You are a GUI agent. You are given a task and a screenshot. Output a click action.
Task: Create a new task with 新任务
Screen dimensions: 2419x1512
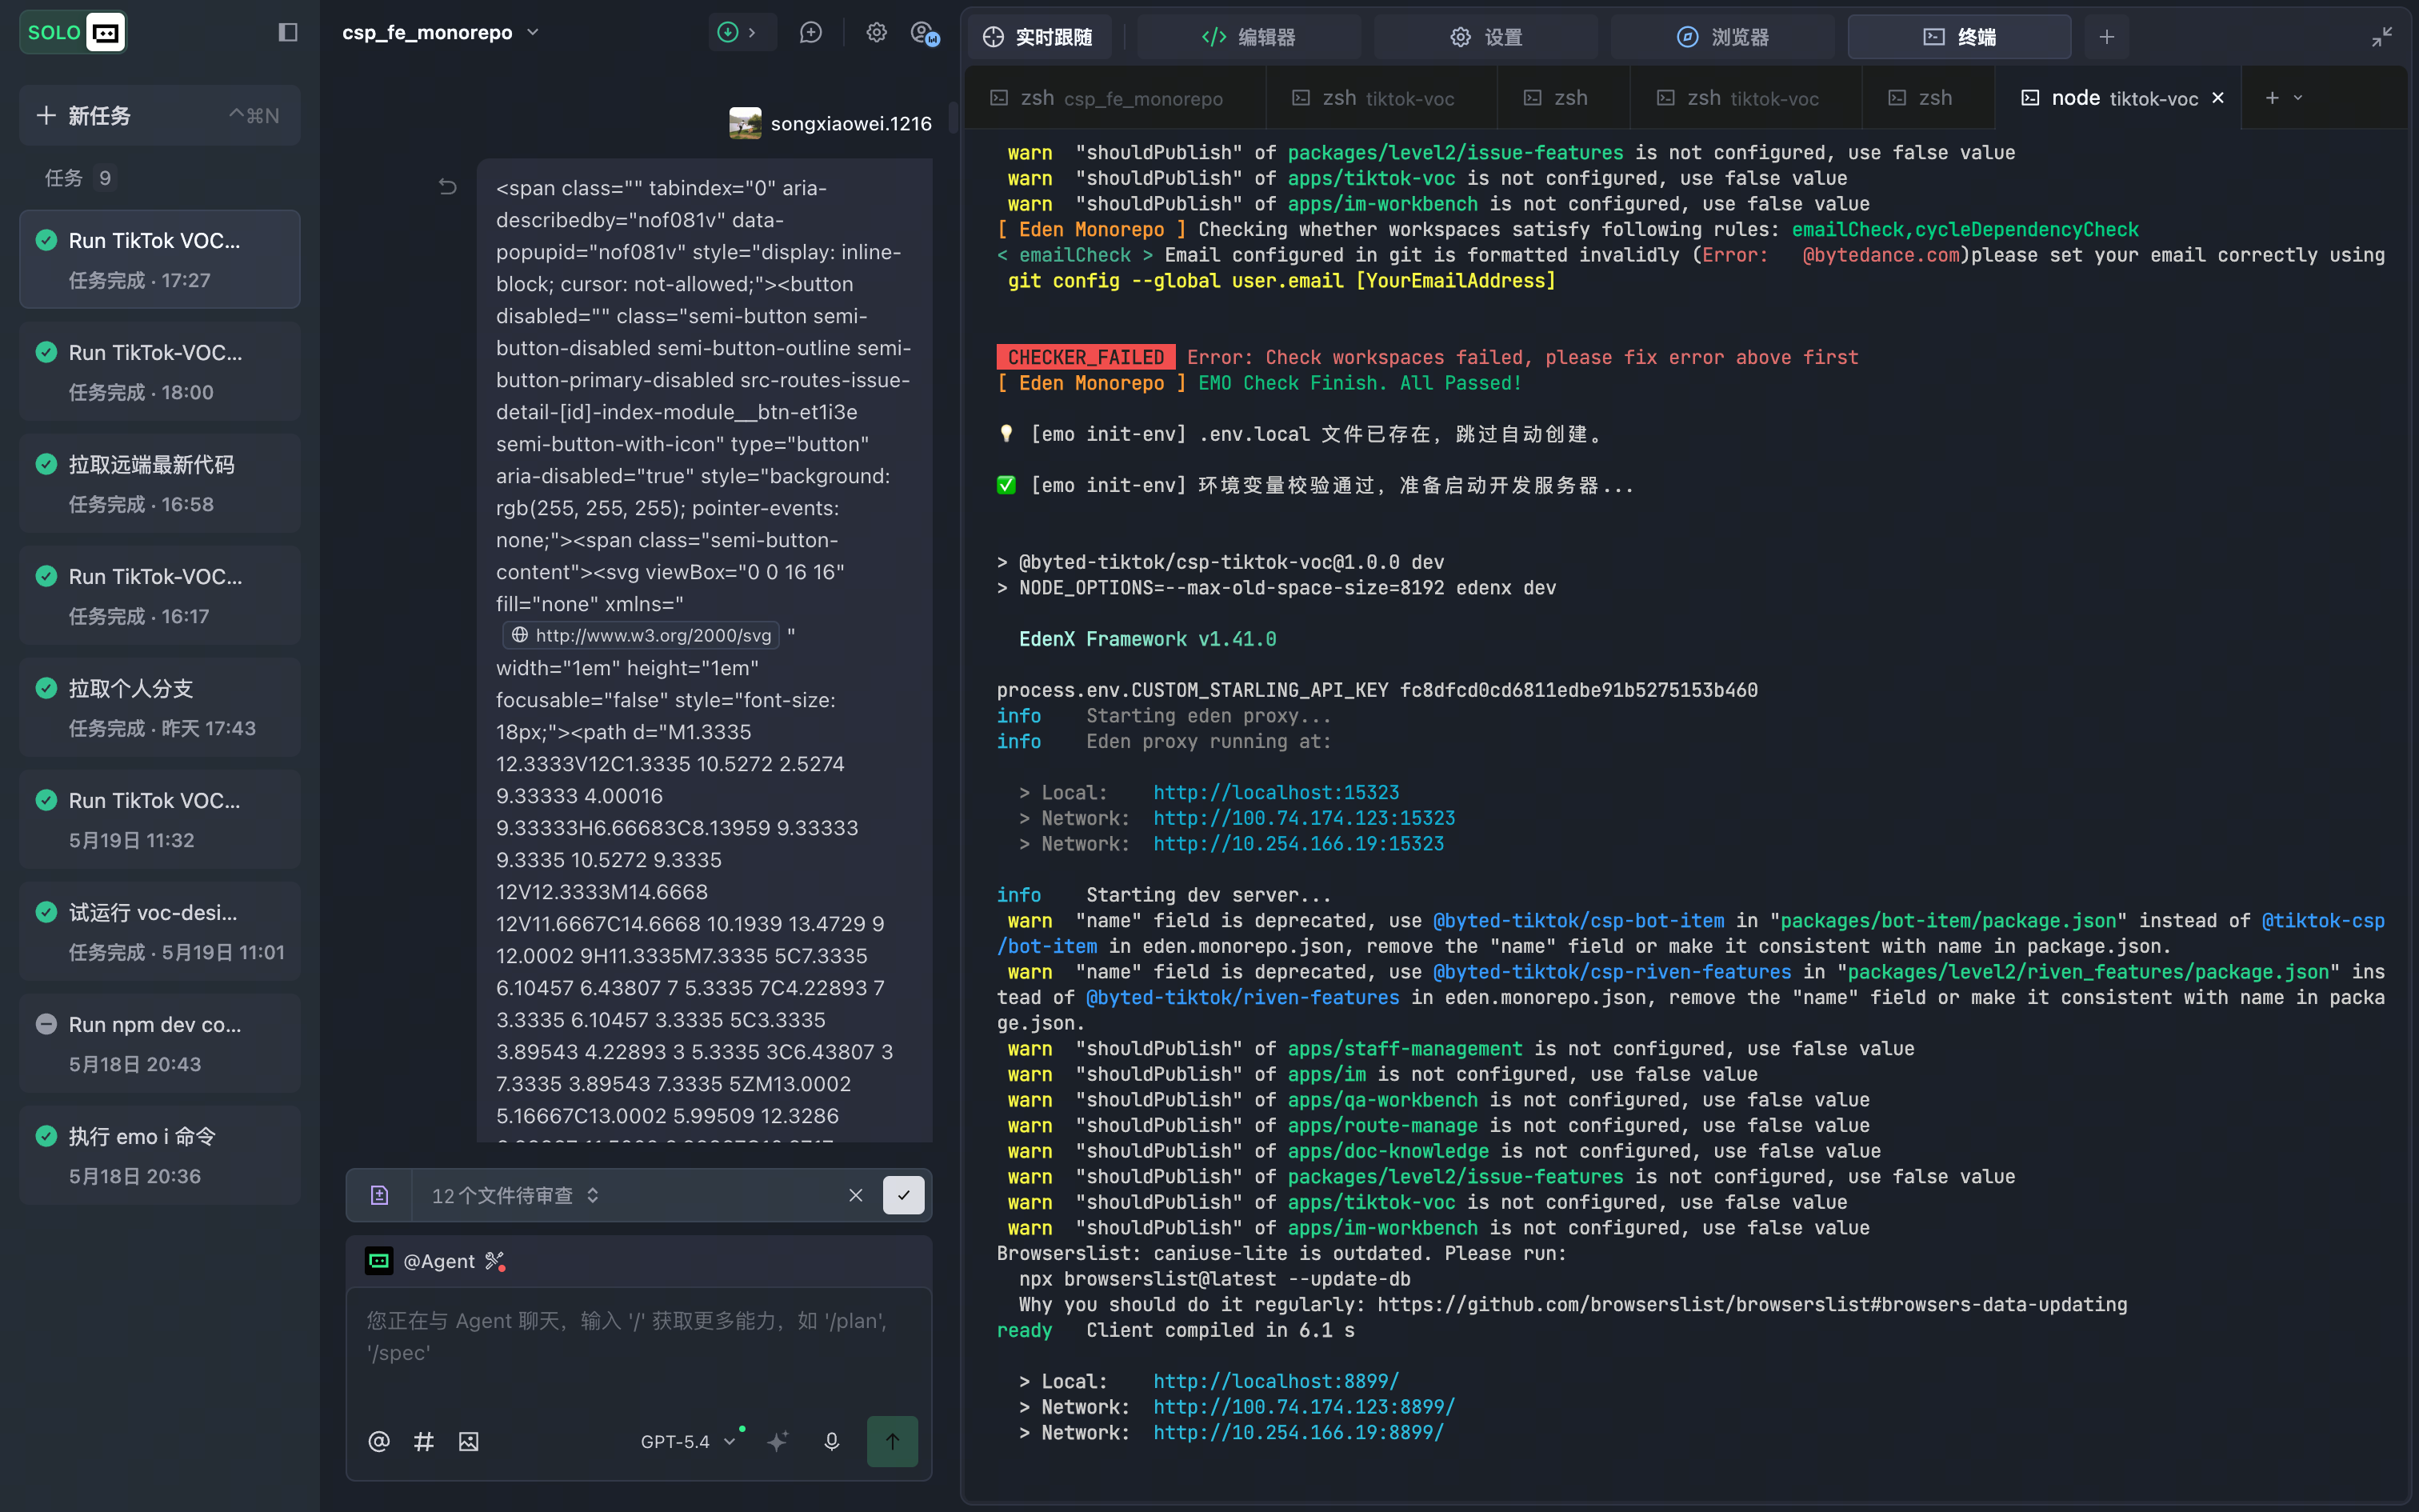click(160, 115)
